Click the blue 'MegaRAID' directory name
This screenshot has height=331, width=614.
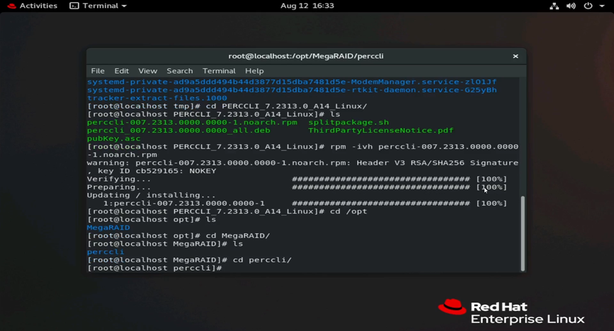pyautogui.click(x=108, y=228)
